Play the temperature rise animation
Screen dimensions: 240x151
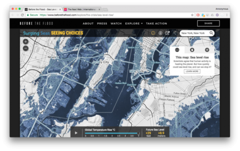(76, 133)
